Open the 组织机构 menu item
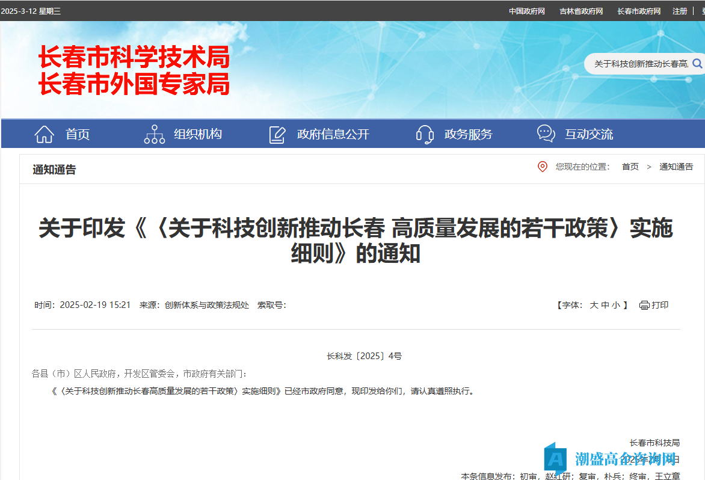Viewport: 705px width, 480px height. [x=198, y=134]
